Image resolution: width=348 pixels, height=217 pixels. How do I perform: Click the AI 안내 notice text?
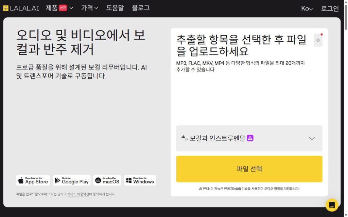[249, 189]
